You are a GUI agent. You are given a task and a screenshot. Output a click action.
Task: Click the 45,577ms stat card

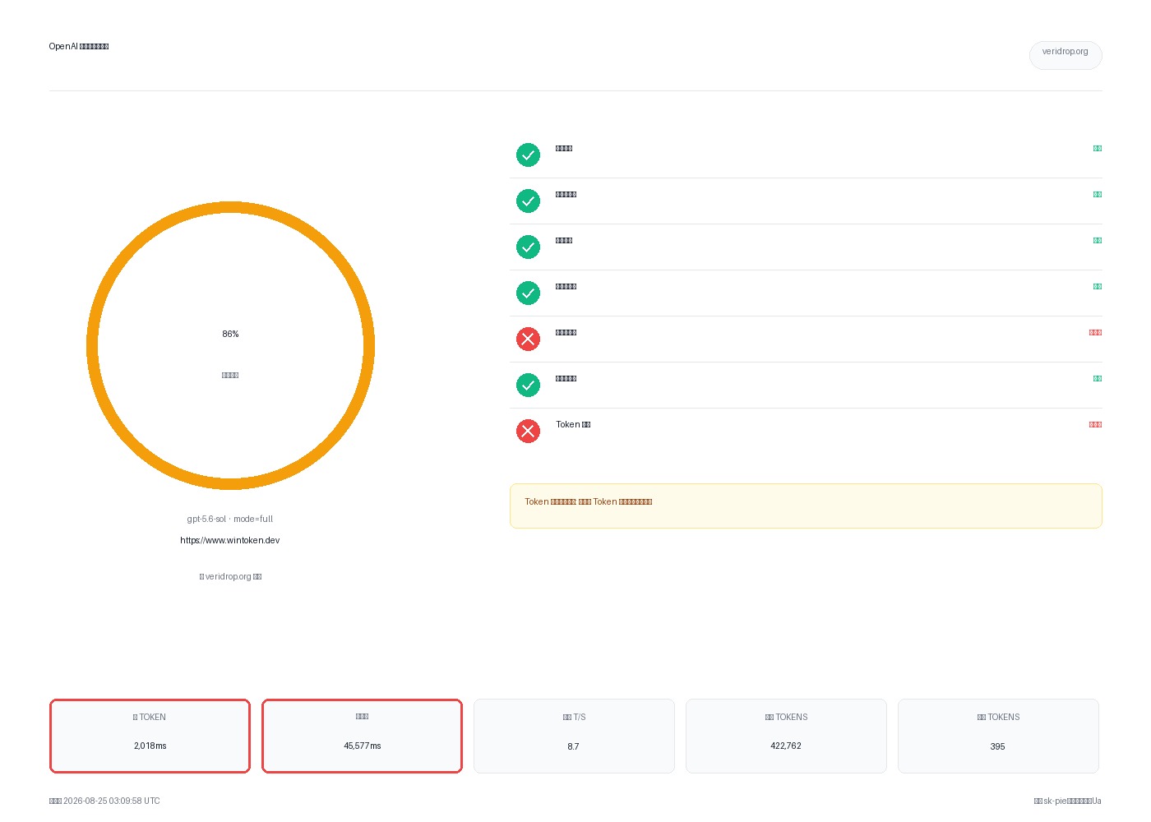(362, 736)
